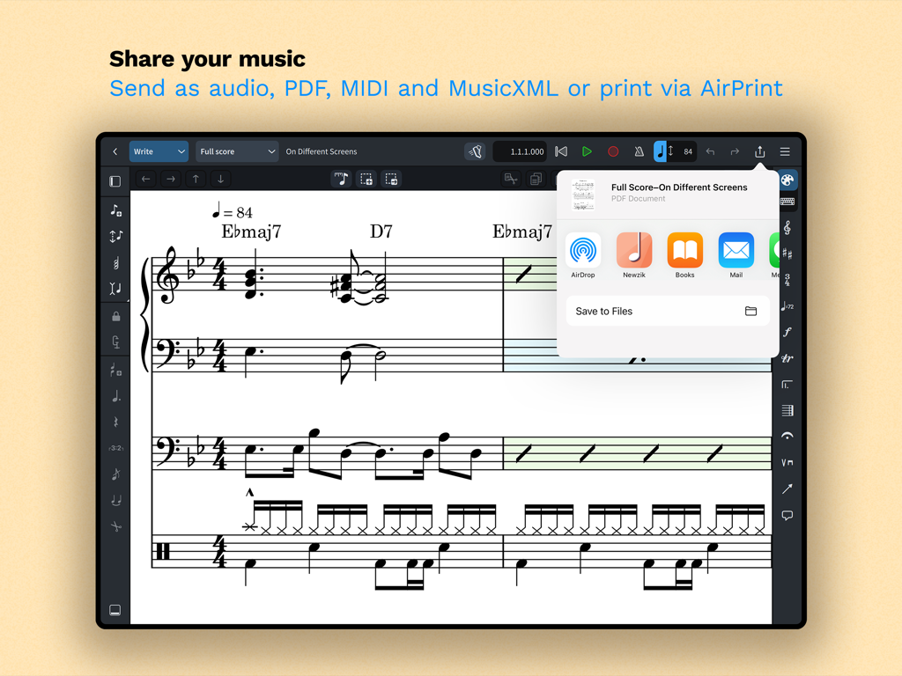Image resolution: width=902 pixels, height=676 pixels.
Task: Enable microphone input mode
Action: (x=115, y=342)
